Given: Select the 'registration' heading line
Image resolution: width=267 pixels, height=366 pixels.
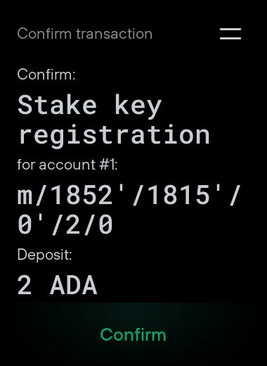Looking at the screenshot, I should point(114,136).
